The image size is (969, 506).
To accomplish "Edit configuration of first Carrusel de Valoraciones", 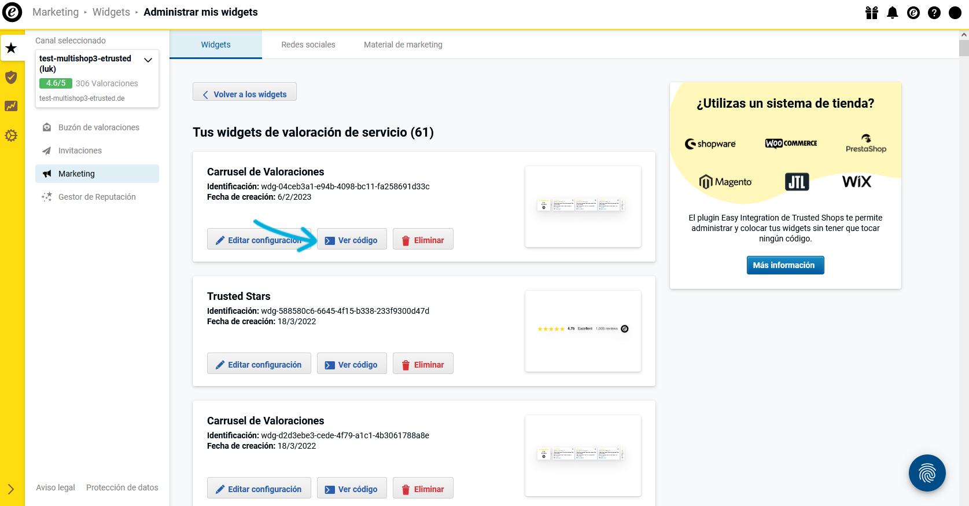I will (259, 240).
